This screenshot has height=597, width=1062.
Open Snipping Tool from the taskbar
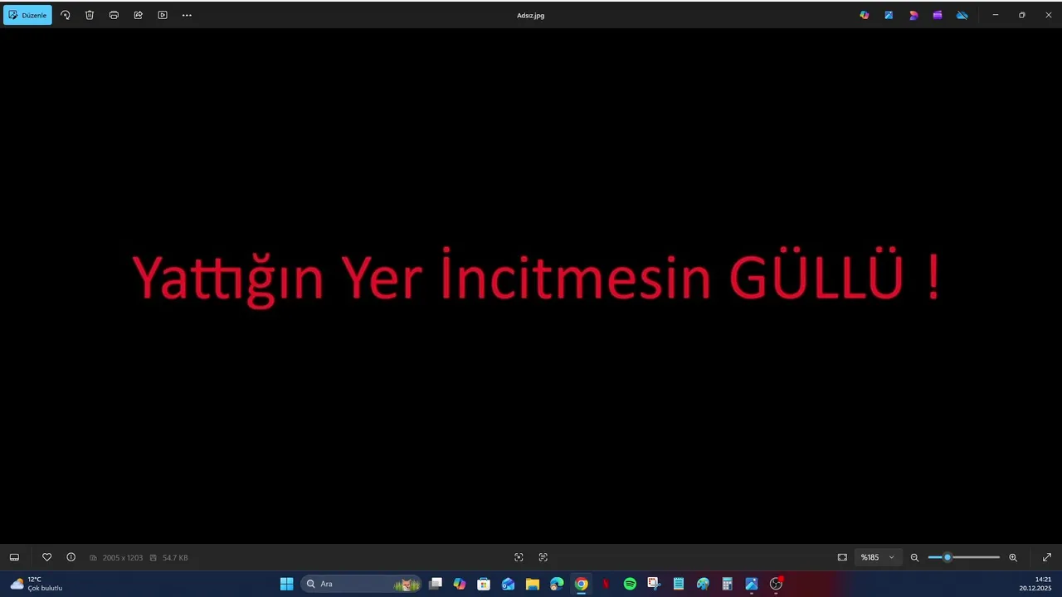pos(654,584)
